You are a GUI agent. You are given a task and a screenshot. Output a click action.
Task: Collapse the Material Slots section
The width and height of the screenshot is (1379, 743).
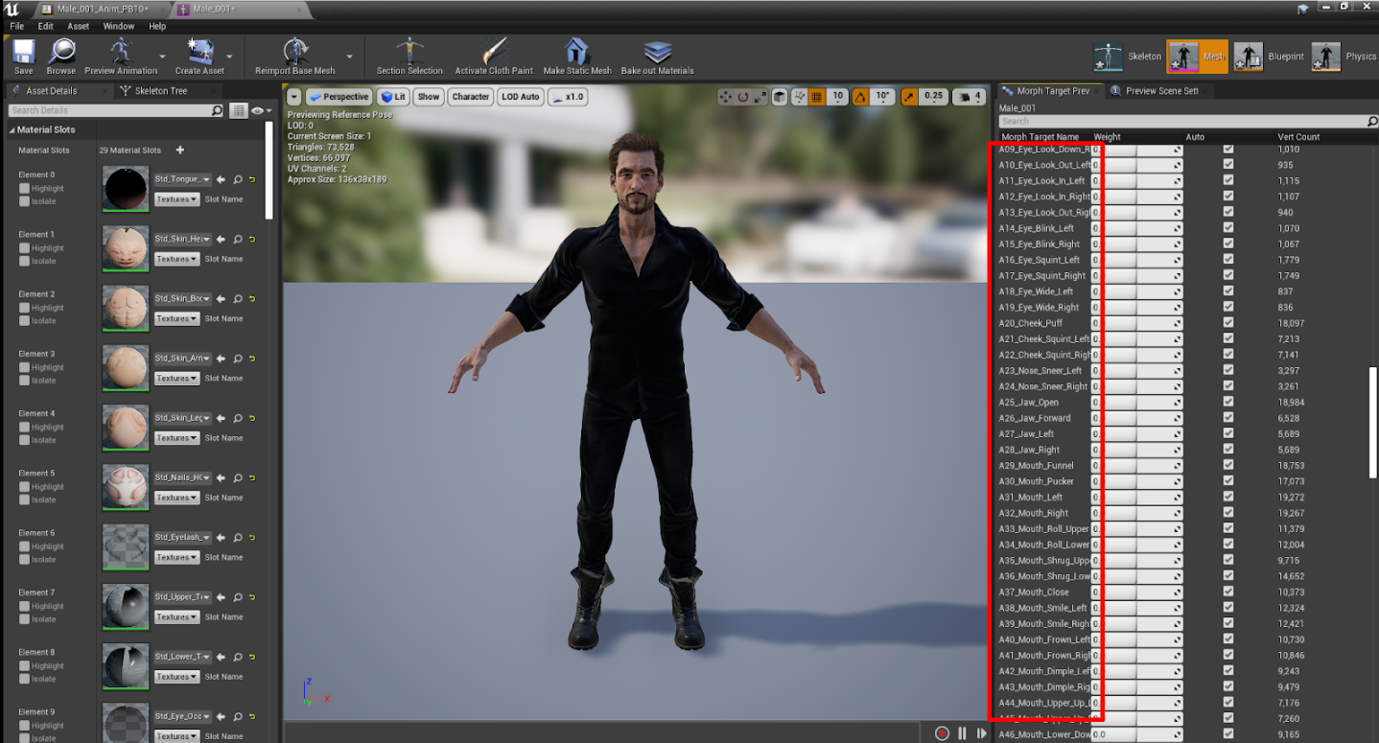coord(10,129)
